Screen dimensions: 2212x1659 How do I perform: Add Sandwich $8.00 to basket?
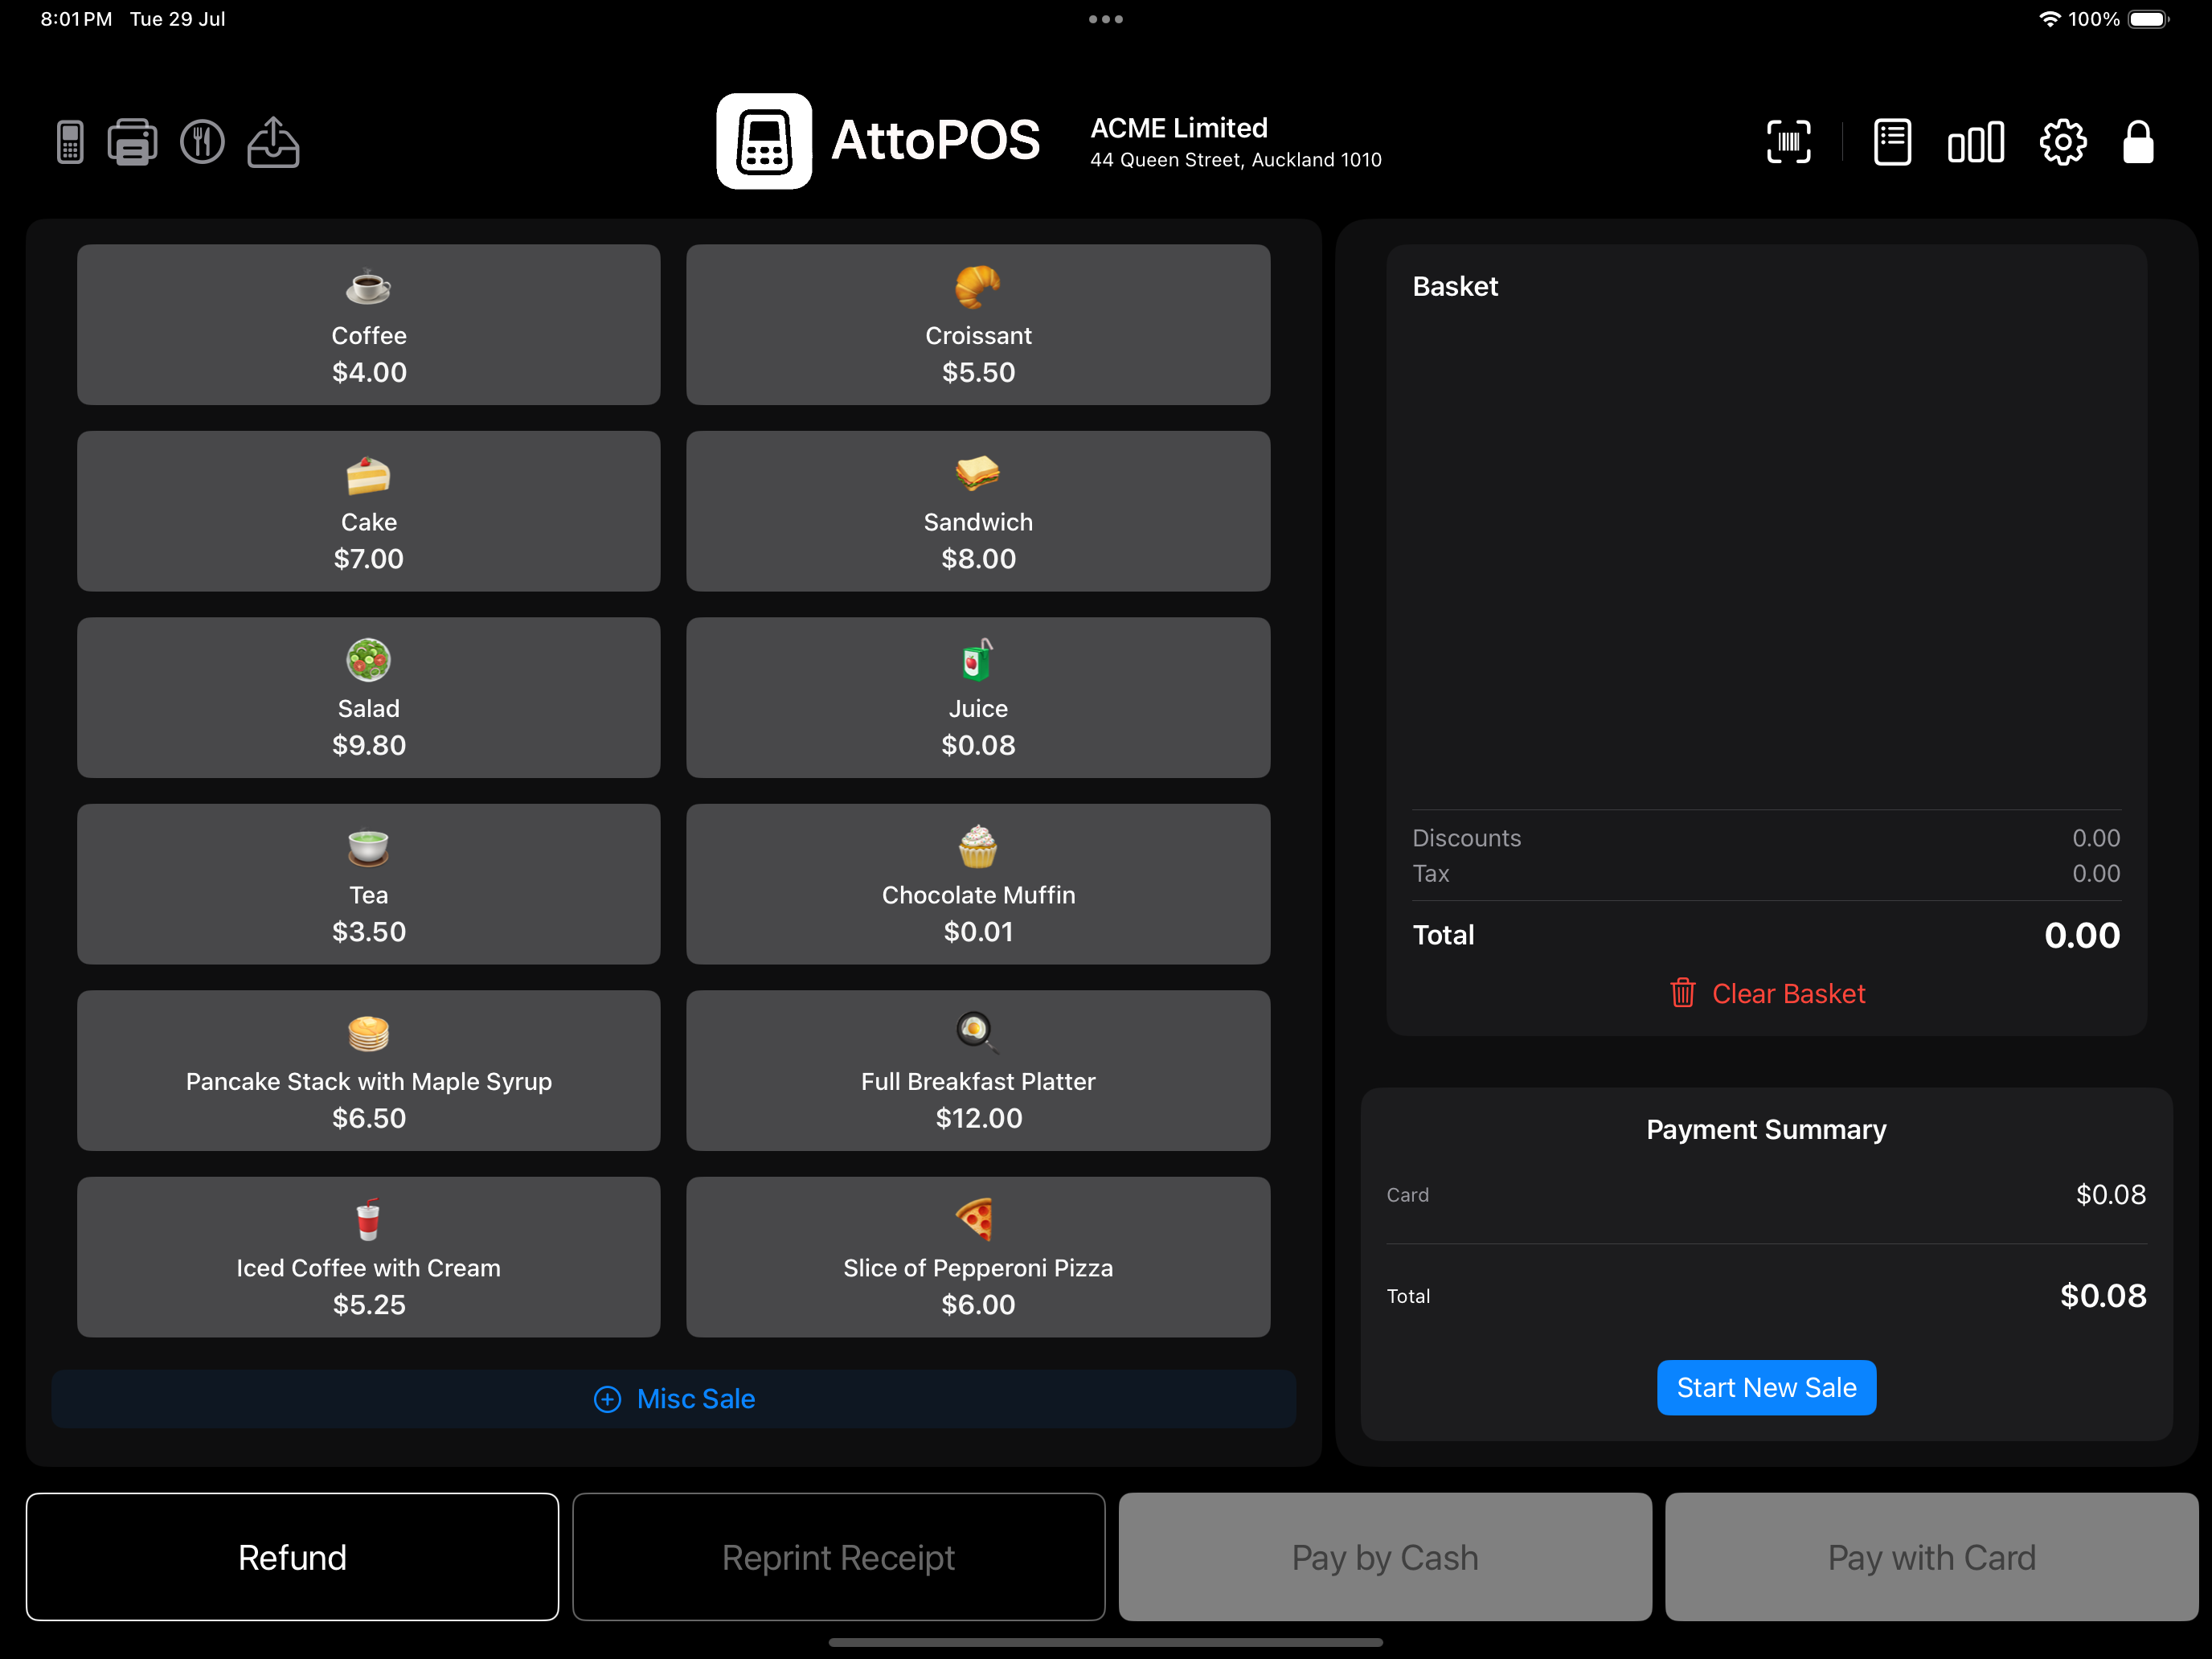tap(978, 511)
